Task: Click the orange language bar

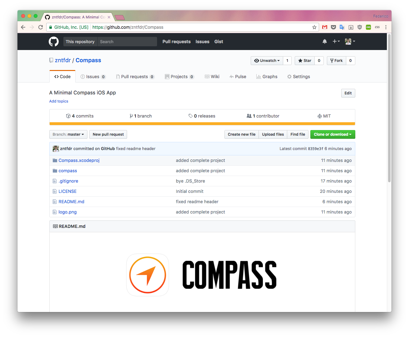Action: click(202, 124)
